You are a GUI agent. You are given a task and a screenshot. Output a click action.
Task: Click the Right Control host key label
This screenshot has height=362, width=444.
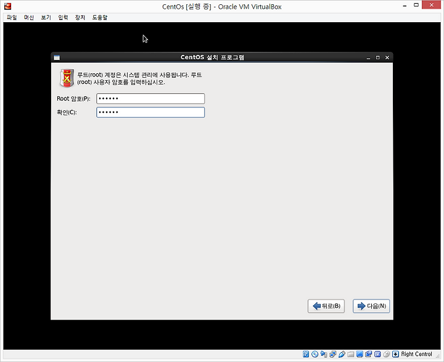coord(416,354)
